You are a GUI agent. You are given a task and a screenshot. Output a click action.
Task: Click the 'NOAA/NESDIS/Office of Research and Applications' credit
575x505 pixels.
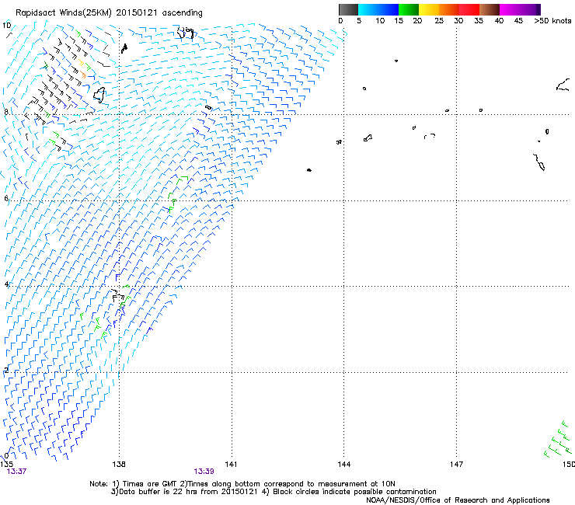pyautogui.click(x=458, y=500)
